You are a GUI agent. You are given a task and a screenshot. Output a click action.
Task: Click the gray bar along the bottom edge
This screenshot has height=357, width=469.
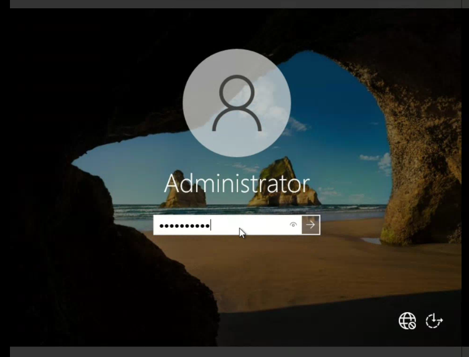(234, 352)
